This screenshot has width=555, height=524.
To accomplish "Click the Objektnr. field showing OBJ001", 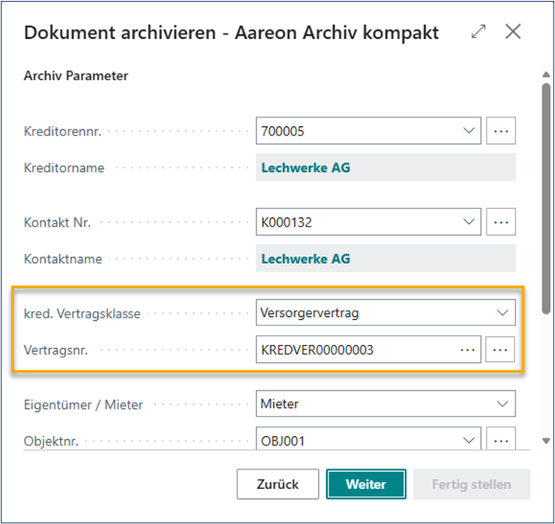I will click(x=368, y=438).
